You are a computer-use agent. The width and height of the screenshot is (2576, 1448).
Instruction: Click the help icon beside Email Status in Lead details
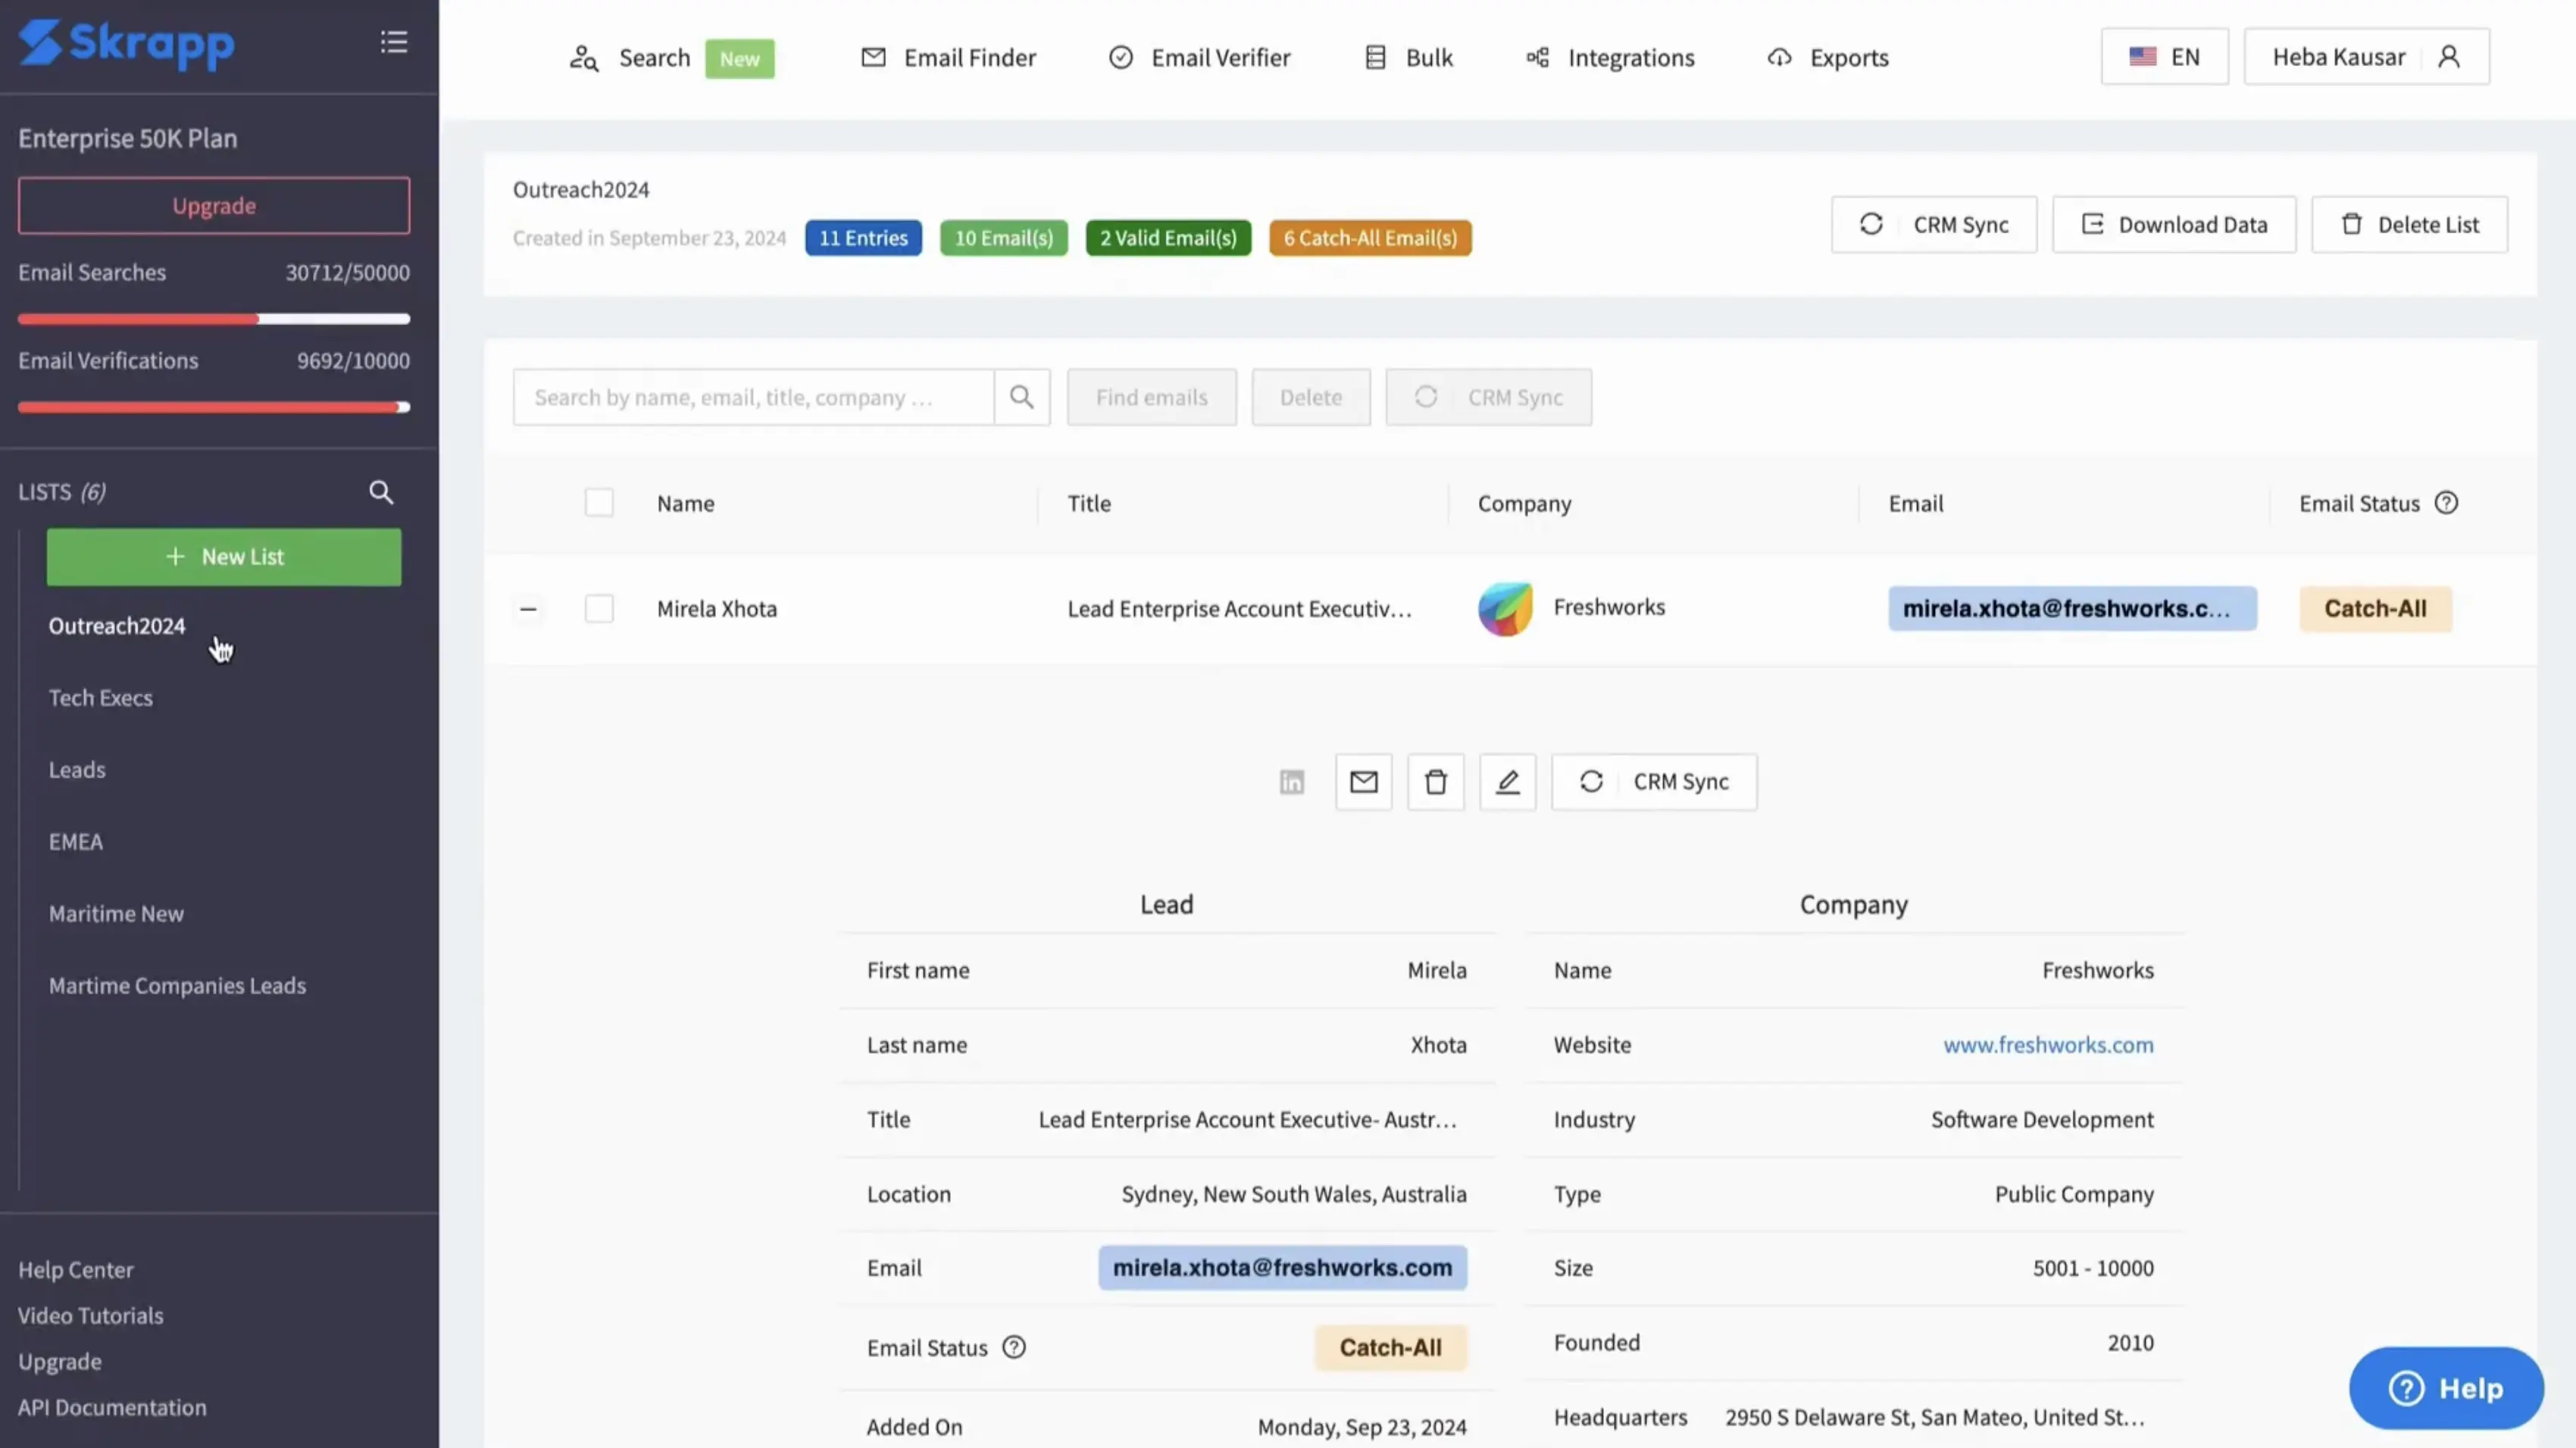[1014, 1347]
